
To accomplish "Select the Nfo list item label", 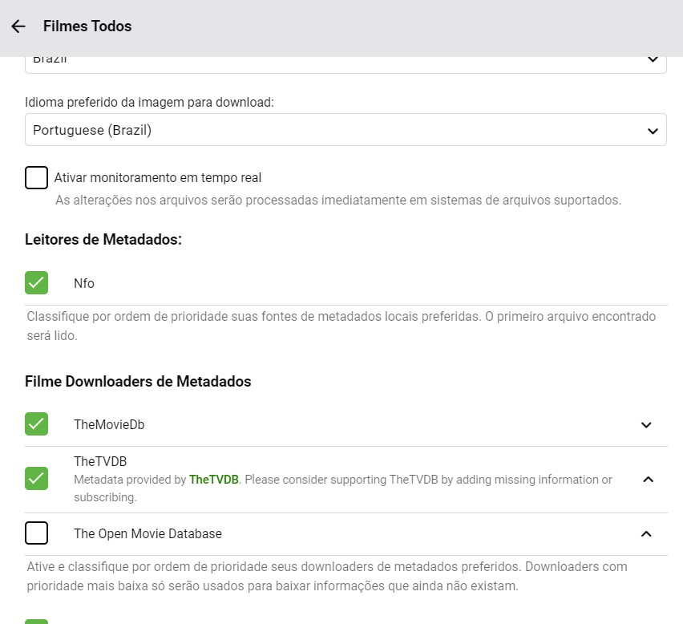I will tap(84, 283).
